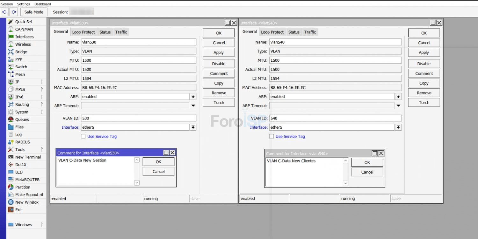This screenshot has width=478, height=239.
Task: Open the Bridge section icon
Action: point(11,52)
